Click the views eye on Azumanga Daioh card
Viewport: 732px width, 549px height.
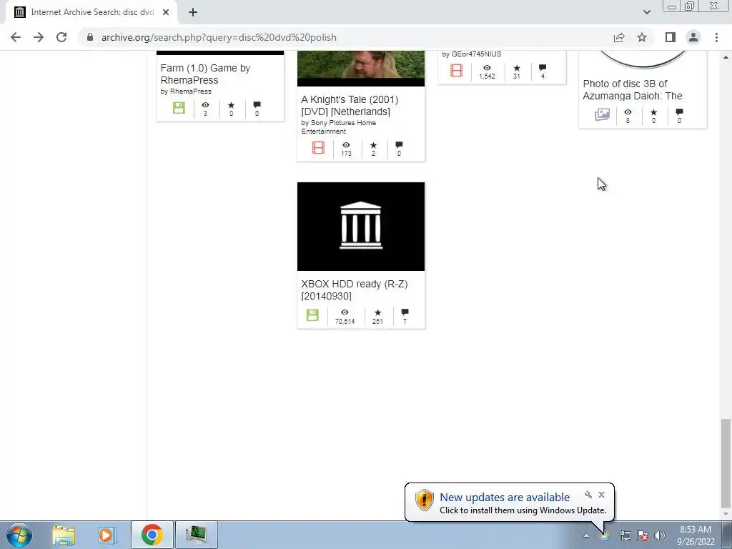tap(628, 112)
